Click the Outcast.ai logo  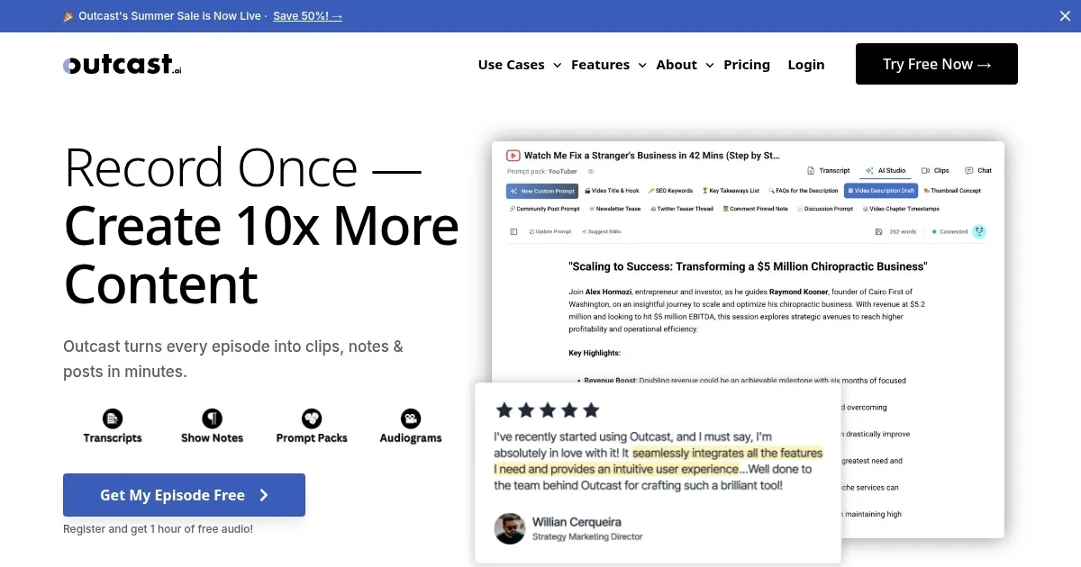tap(123, 64)
